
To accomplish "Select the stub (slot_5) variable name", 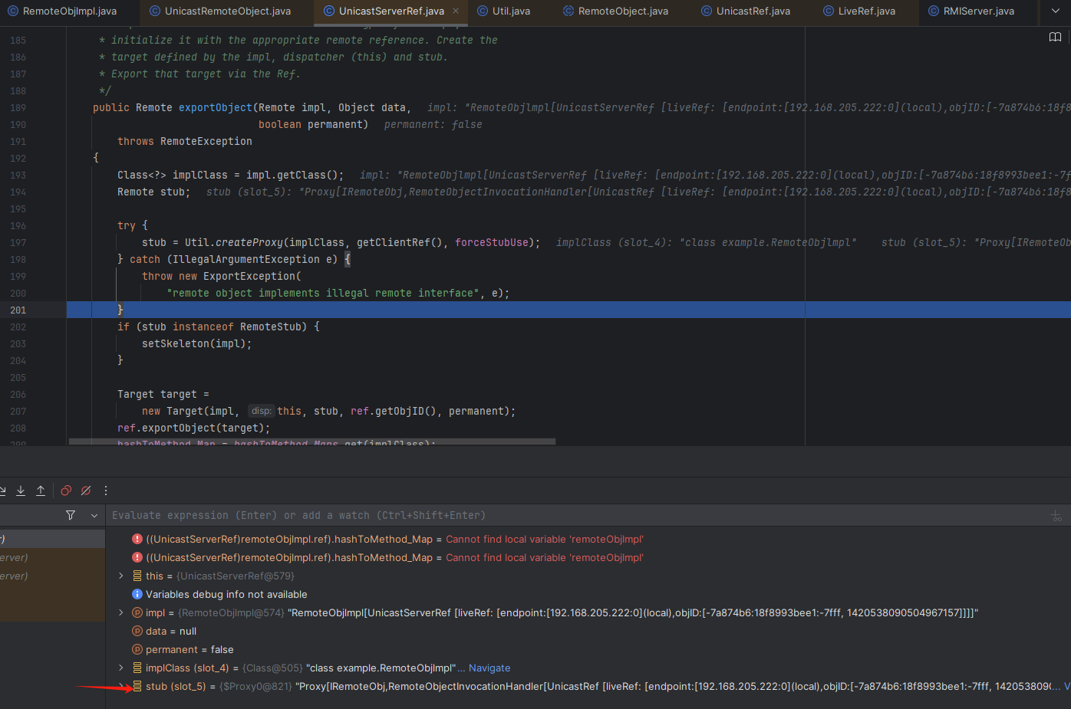I will click(176, 686).
